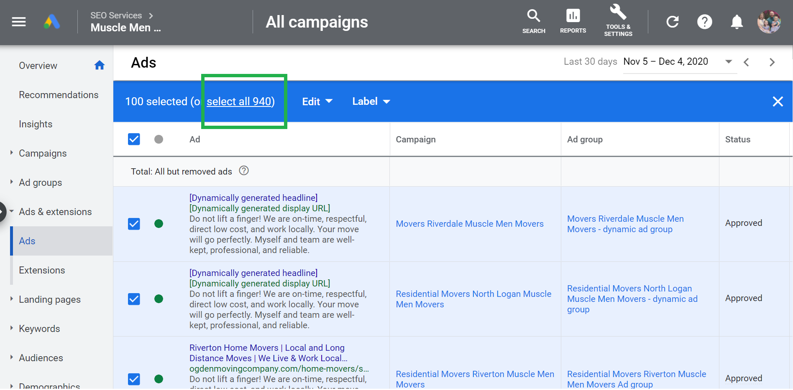Screen dimensions: 793x390
Task: Open the notifications bell
Action: (737, 22)
